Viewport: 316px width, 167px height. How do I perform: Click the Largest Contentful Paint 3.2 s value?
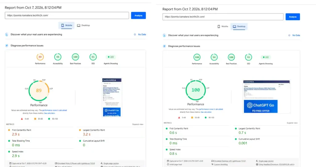tap(87, 134)
